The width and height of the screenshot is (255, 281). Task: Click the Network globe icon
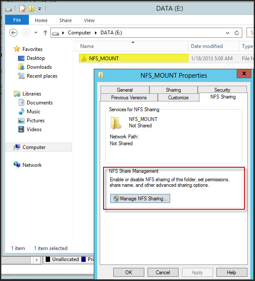17,165
